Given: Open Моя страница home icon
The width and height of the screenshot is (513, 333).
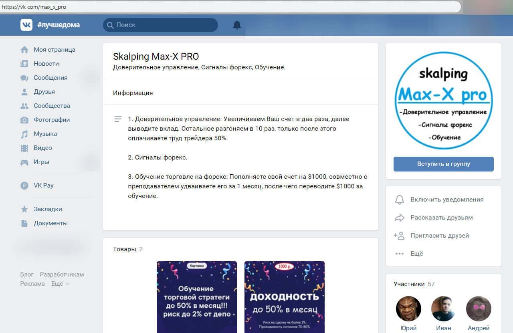Looking at the screenshot, I should (x=24, y=50).
